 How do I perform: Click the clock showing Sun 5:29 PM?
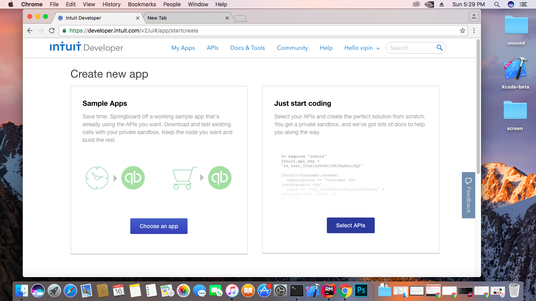(469, 4)
